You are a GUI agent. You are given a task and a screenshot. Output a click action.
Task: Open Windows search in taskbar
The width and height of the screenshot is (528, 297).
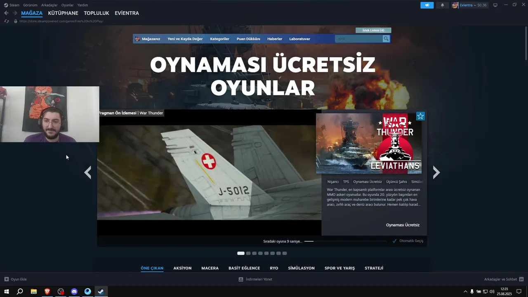(x=20, y=292)
